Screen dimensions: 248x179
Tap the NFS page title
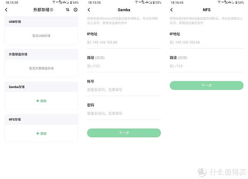click(x=207, y=10)
